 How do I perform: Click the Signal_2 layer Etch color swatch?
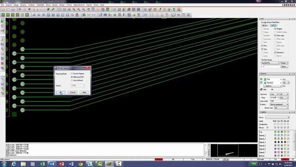275,135
